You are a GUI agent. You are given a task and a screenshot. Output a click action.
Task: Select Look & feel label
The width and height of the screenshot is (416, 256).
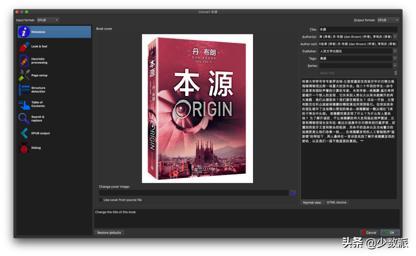(x=39, y=46)
